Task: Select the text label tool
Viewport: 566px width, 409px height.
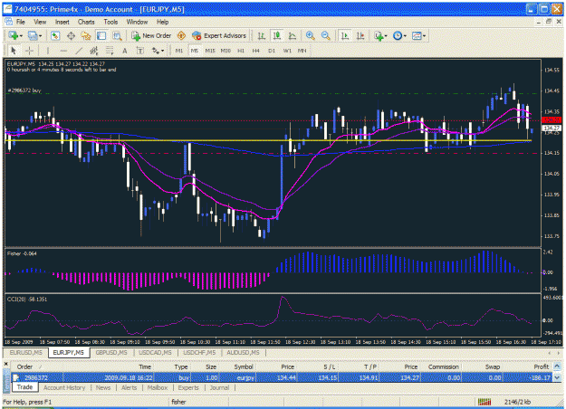Action: pyautogui.click(x=125, y=51)
